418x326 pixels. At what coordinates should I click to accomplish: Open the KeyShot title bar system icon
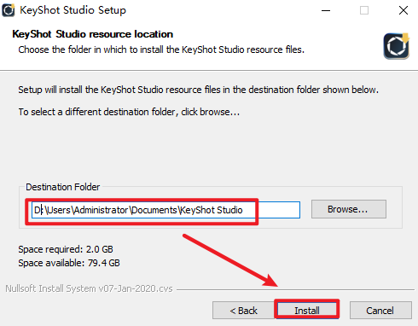pyautogui.click(x=9, y=10)
